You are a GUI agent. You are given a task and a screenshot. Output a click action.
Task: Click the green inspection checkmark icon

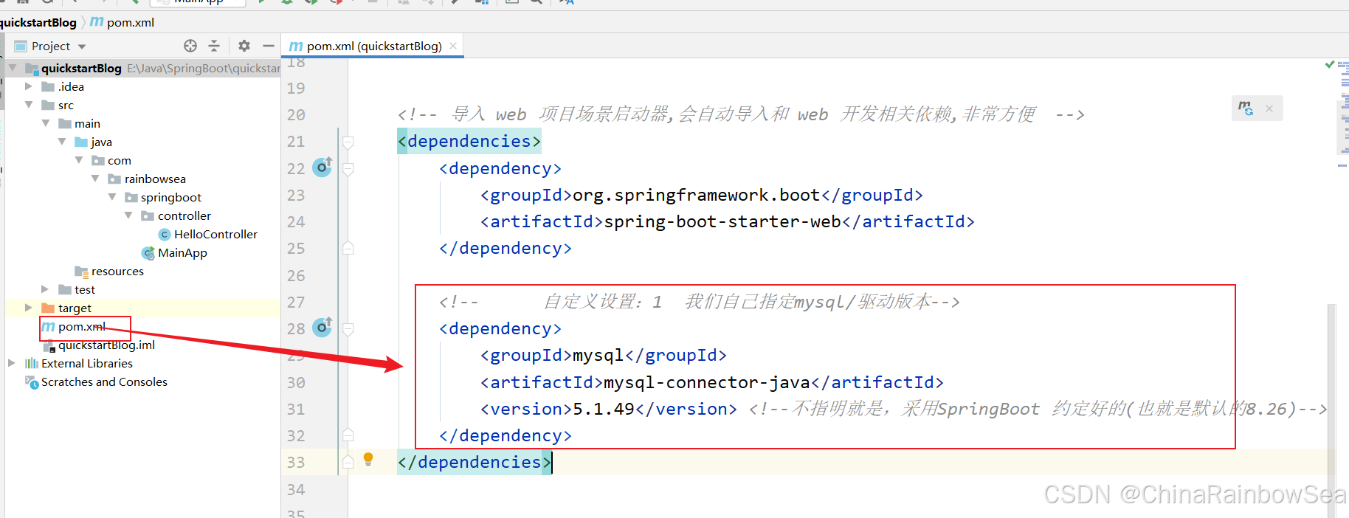[1330, 65]
